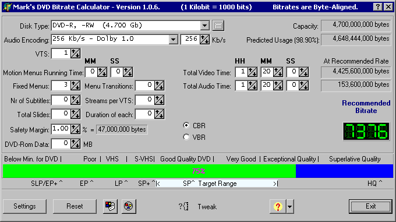Expand the Audio Encoding dropdown
This screenshot has width=396, height=222.
point(174,40)
